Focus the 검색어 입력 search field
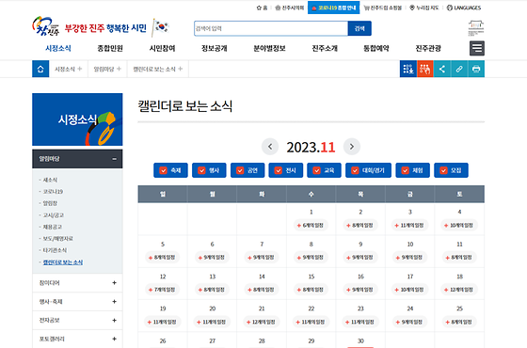The height and width of the screenshot is (348, 527). tap(271, 28)
